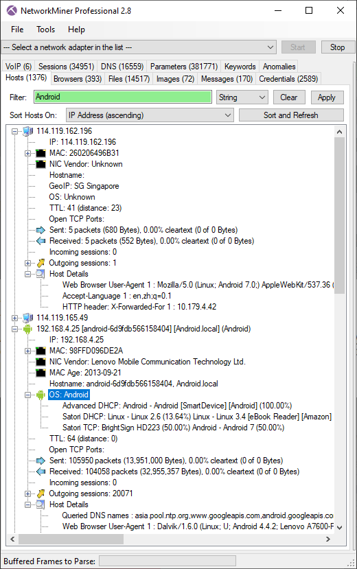Screen dimensions: 357x569
Task: Click the network card icon beside NIC Vendor: Unknown
Action: click(x=41, y=164)
